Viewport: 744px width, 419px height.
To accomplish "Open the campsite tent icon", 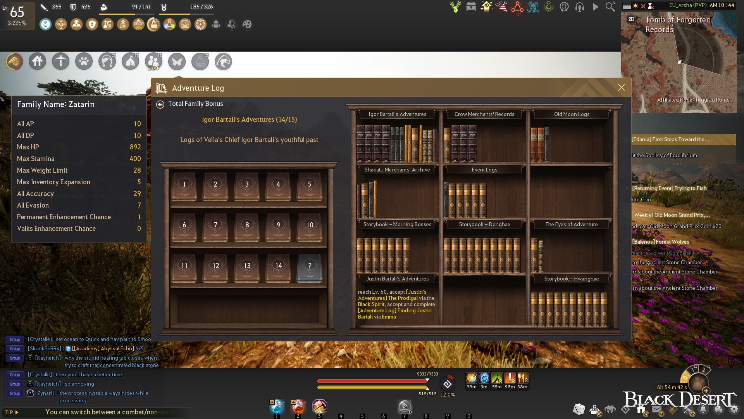I will coord(130,61).
